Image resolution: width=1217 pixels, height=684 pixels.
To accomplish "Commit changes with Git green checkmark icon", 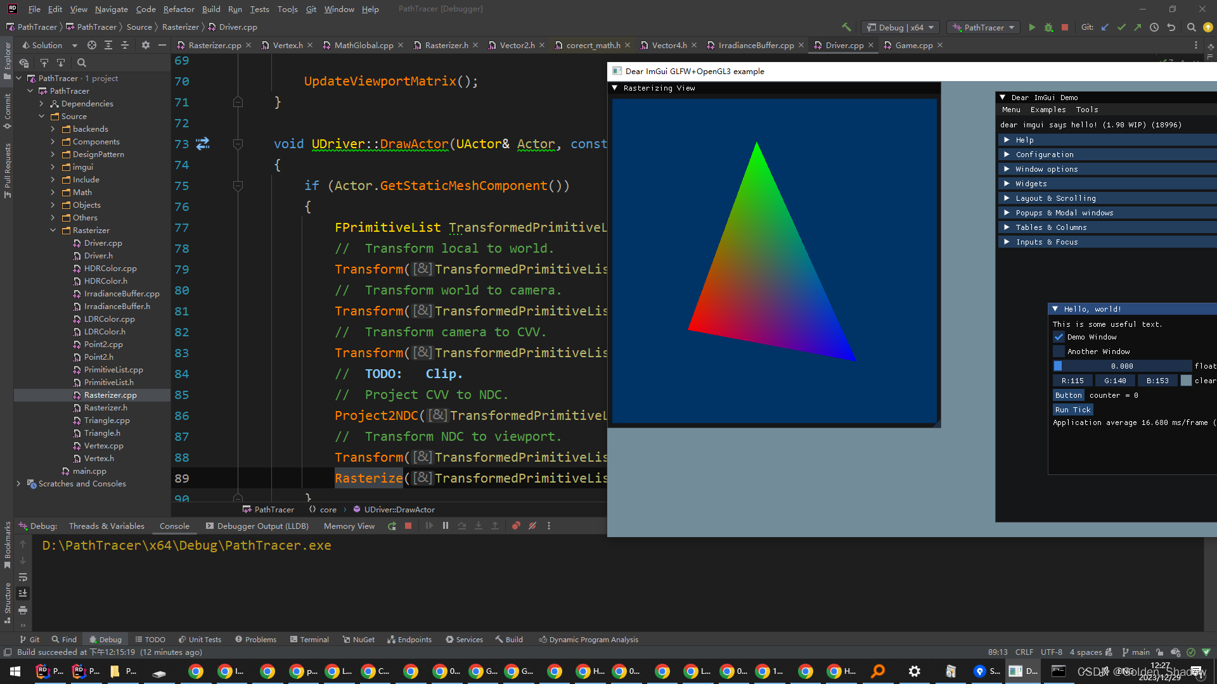I will point(1121,27).
